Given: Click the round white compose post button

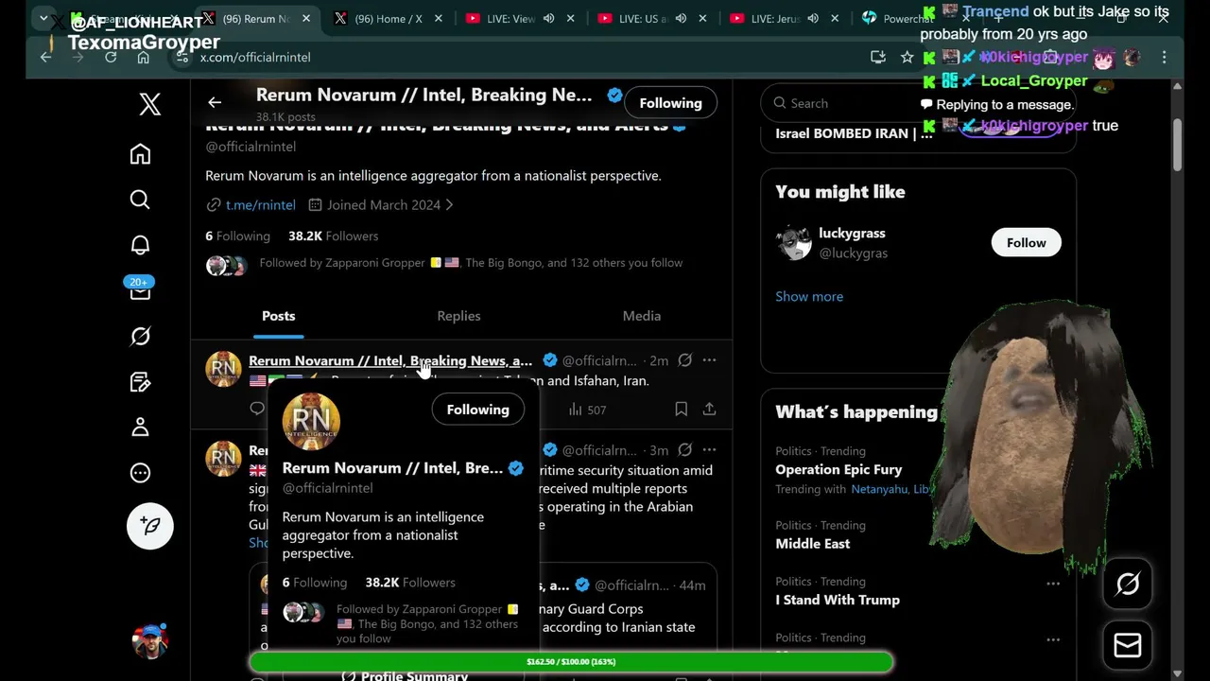Looking at the screenshot, I should pos(150,526).
